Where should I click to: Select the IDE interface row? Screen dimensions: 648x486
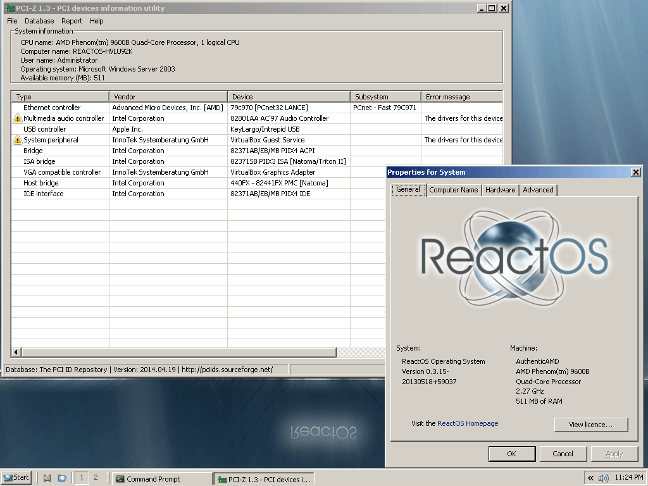tap(198, 194)
